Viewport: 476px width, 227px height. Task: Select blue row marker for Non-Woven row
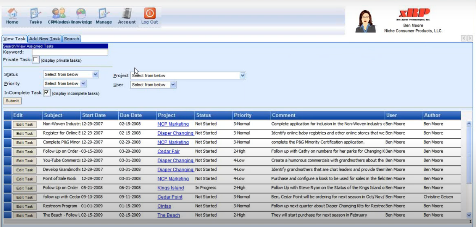pos(8,124)
